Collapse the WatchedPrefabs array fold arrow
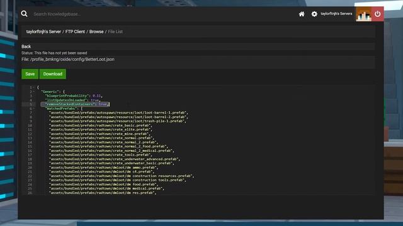Image resolution: width=403 pixels, height=226 pixels. click(x=33, y=109)
